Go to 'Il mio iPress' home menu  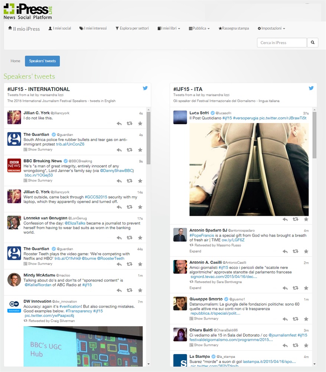click(x=24, y=29)
